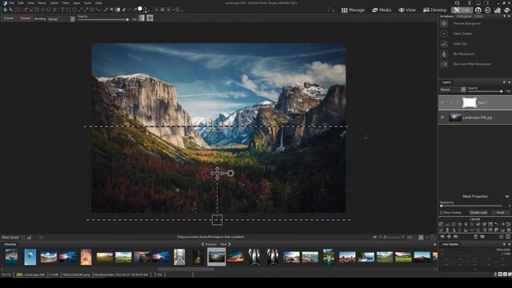Click the delete layer trash icon
Image resolution: width=512 pixels, height=288 pixels.
click(x=475, y=237)
